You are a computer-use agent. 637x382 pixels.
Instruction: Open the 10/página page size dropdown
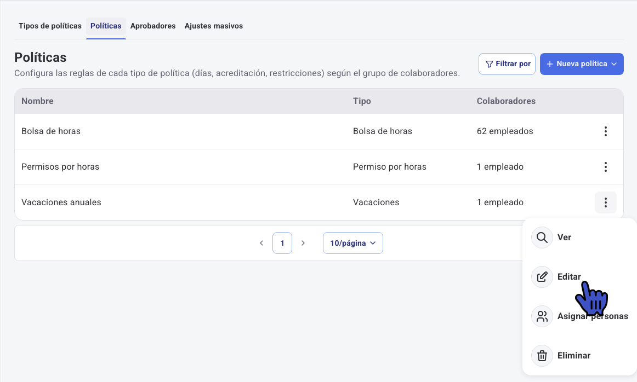click(x=353, y=243)
